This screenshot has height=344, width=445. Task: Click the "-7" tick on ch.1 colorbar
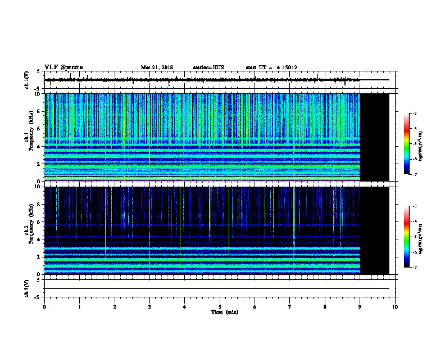[414, 174]
